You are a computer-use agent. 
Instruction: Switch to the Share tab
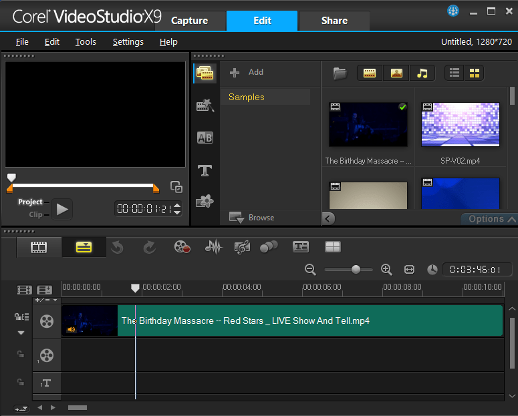pyautogui.click(x=334, y=21)
